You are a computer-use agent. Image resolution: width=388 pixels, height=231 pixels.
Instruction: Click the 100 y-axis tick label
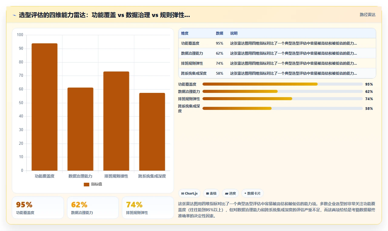20,35
